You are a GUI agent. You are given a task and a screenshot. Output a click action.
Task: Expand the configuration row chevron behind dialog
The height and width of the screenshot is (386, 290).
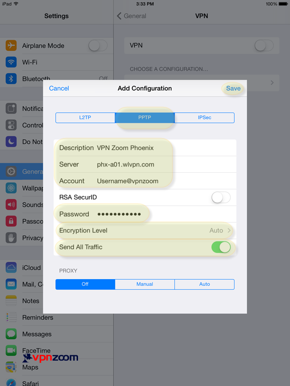272,83
